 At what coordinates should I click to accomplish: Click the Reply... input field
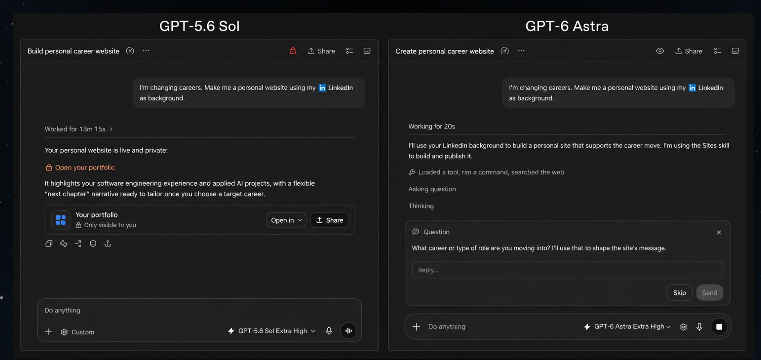tap(567, 270)
